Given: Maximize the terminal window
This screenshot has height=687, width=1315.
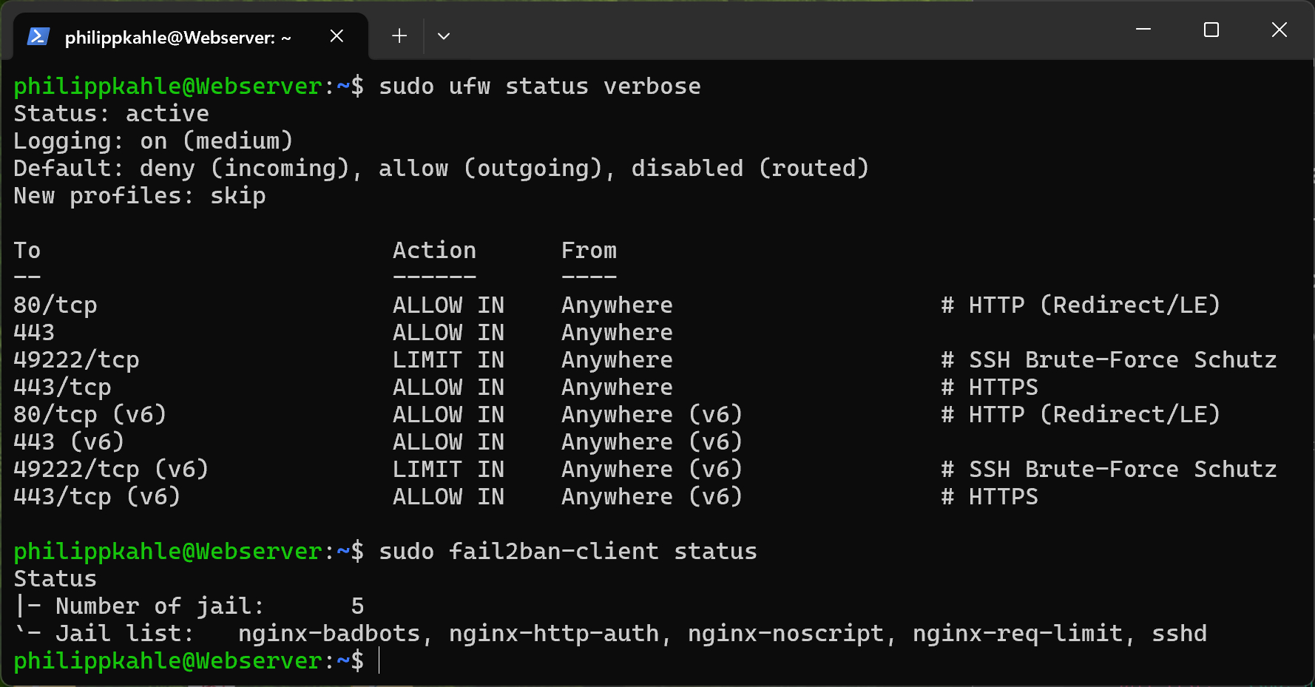Looking at the screenshot, I should (1211, 30).
